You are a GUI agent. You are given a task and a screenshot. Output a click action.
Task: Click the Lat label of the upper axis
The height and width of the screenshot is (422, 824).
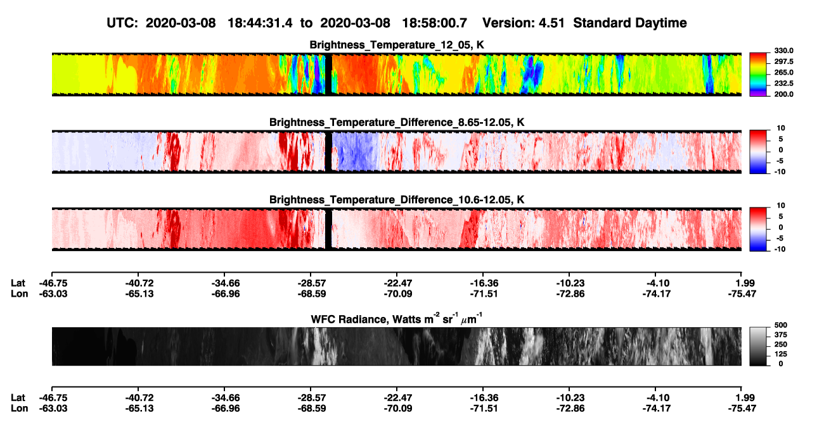point(18,283)
